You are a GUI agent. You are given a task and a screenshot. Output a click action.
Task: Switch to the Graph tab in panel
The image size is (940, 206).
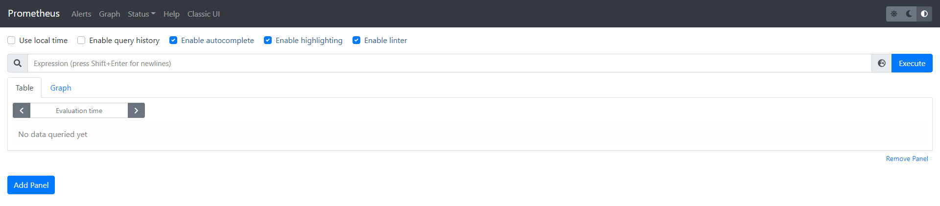(x=61, y=88)
